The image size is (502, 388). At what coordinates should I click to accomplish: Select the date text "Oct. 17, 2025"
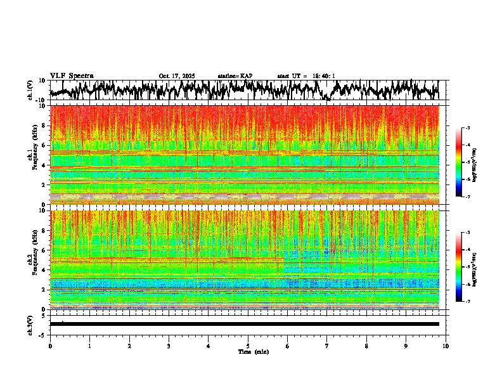[x=177, y=76]
